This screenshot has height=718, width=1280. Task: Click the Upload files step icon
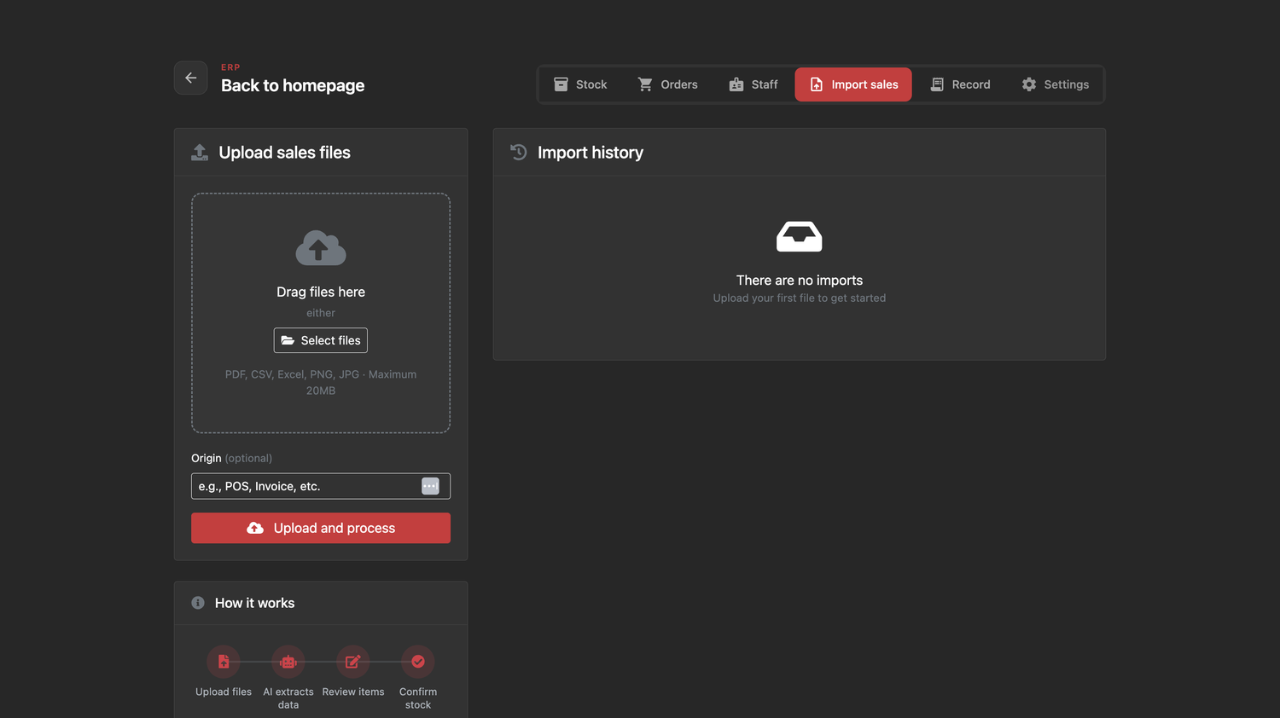click(224, 662)
